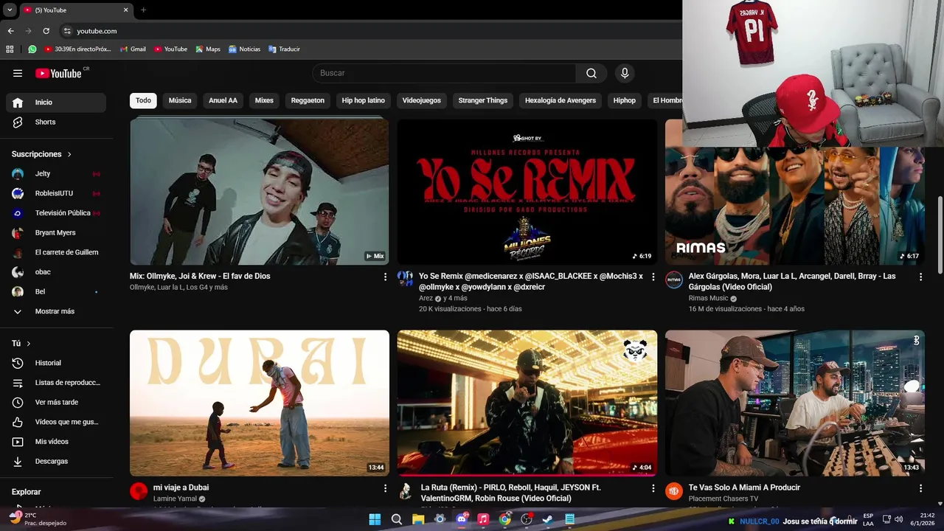Image resolution: width=944 pixels, height=531 pixels.
Task: Select the Todo filter chip
Action: (x=143, y=100)
